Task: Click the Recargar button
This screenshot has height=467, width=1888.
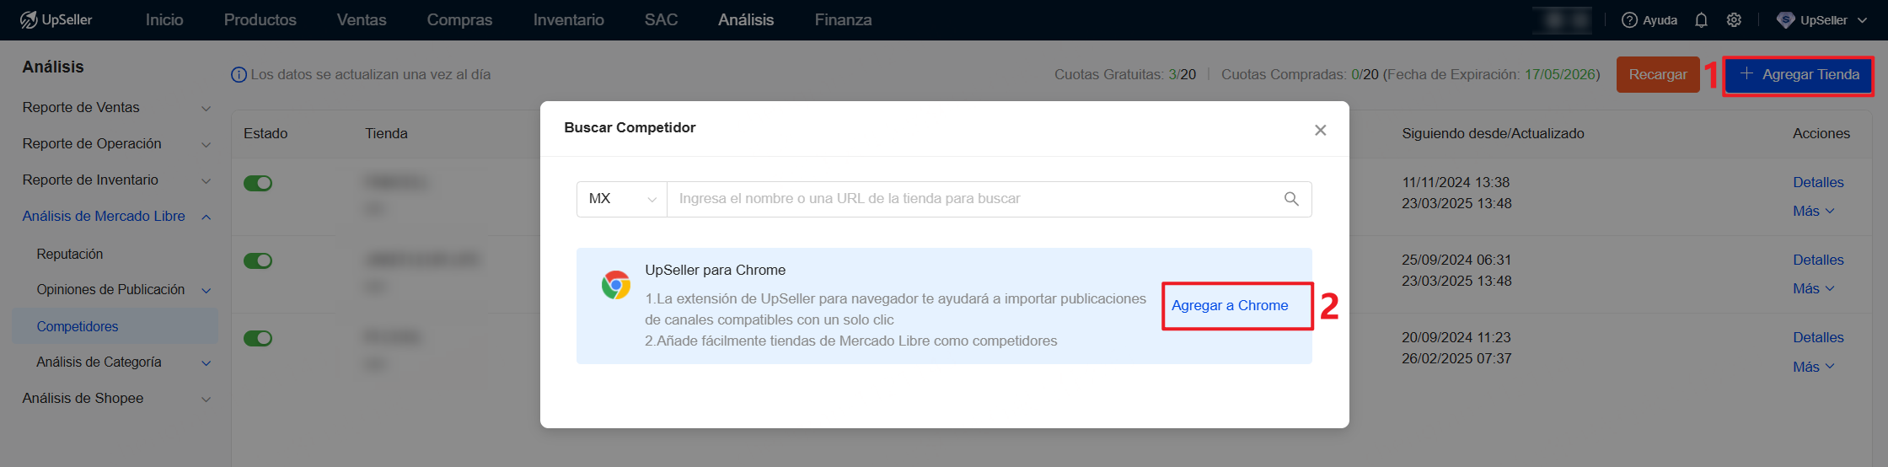Action: (x=1658, y=75)
